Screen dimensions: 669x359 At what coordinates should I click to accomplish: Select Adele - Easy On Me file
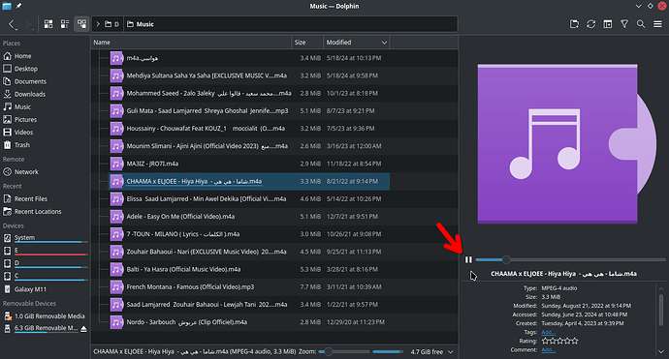(x=180, y=217)
